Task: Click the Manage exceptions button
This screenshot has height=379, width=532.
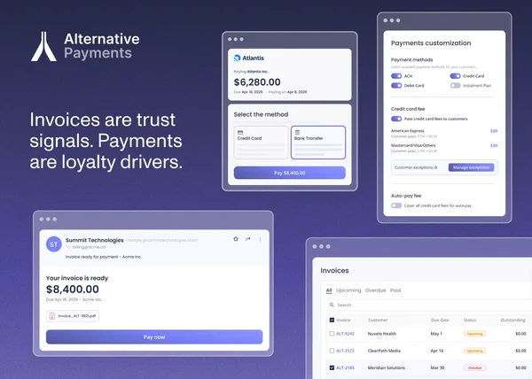Action: point(471,167)
